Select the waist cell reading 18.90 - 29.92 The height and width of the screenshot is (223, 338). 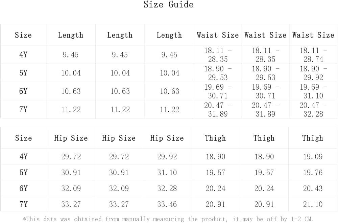313,73
